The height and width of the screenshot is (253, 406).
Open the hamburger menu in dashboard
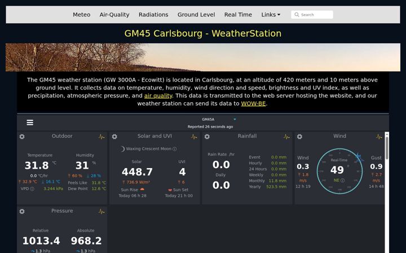(30, 123)
